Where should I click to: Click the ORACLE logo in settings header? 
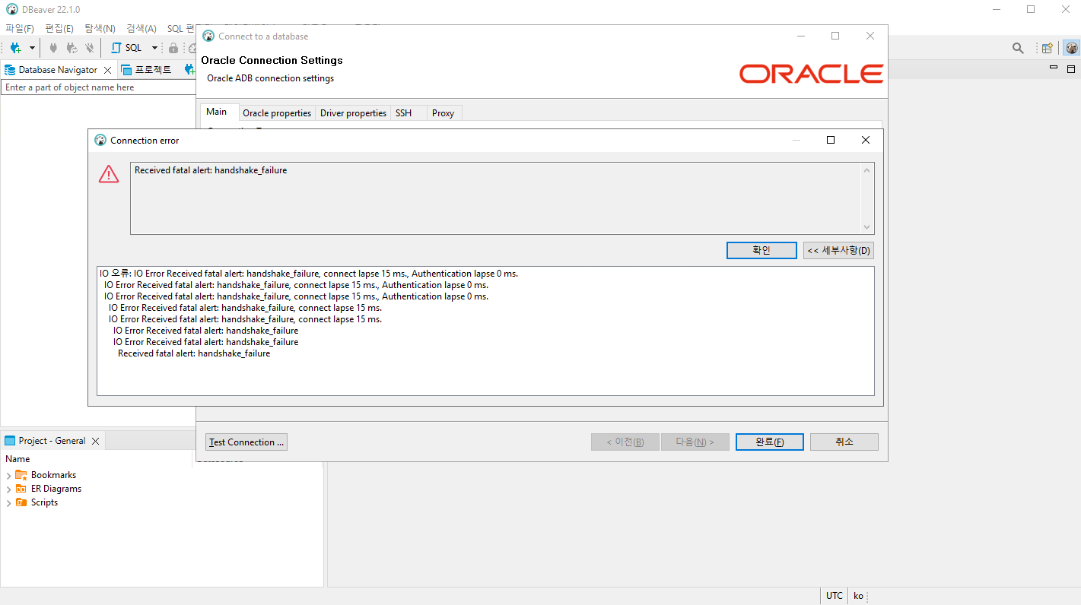click(x=811, y=74)
